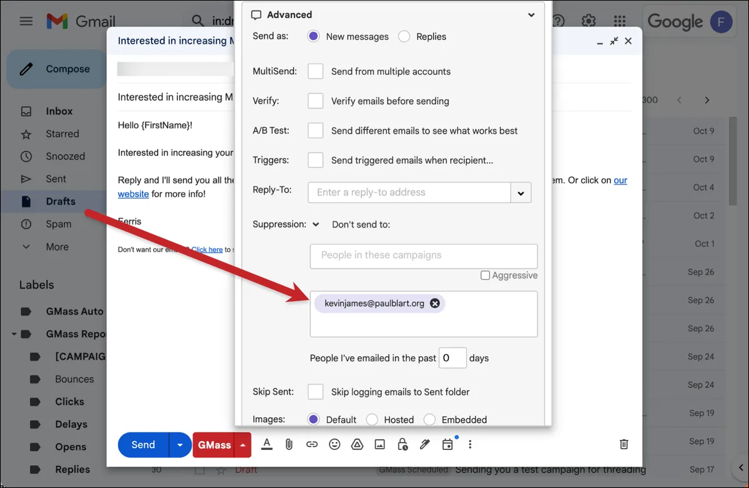Screen dimensions: 749x488
Task: Open the Replies label in sidebar
Action: coord(72,469)
